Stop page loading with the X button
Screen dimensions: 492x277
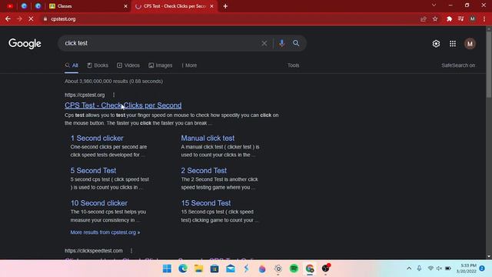point(31,18)
